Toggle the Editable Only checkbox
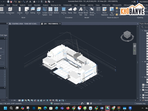The width and height of the screenshot is (148, 111). tap(135, 104)
